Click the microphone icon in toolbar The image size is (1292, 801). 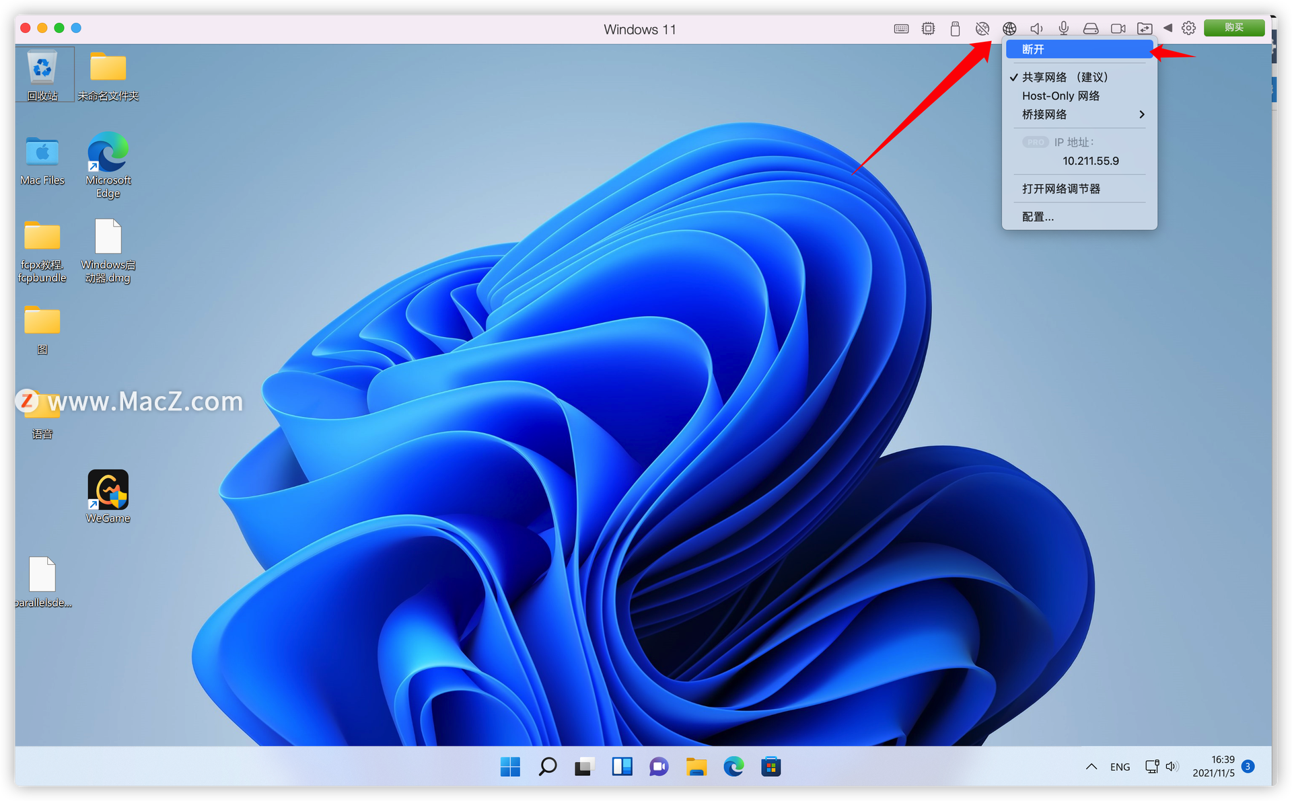1063,28
